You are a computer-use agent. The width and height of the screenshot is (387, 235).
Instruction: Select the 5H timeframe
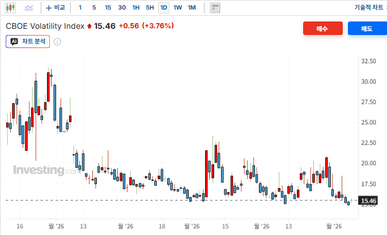[x=150, y=8]
